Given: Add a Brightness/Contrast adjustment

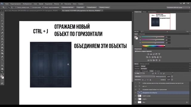Looking at the screenshot, I should coord(148,54).
